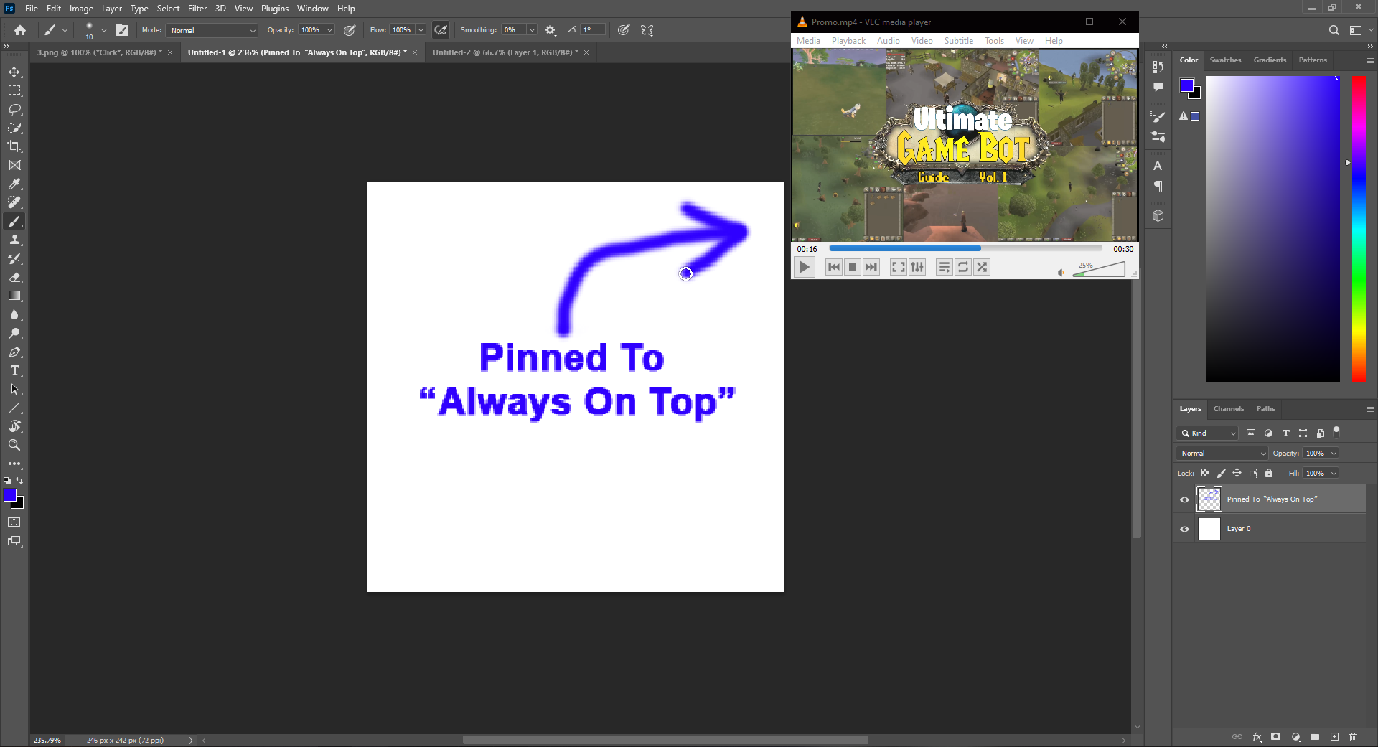Select the Move tool
Viewport: 1378px width, 747px height.
point(14,72)
